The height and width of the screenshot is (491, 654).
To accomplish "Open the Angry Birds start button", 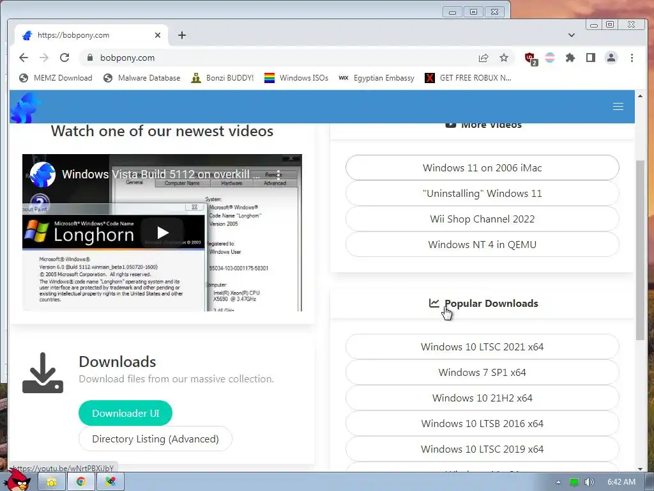I will [x=17, y=480].
